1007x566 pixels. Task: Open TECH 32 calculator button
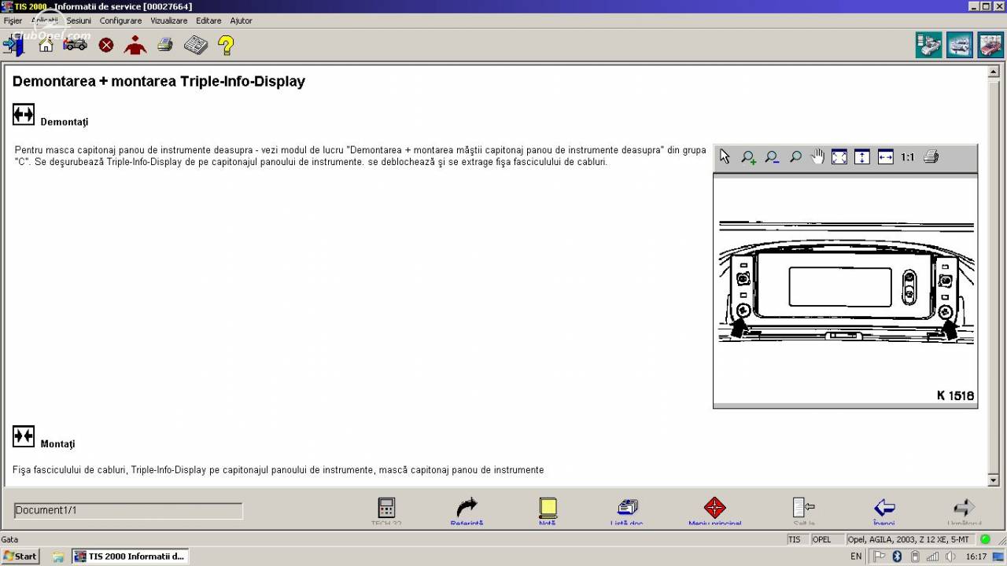(386, 511)
